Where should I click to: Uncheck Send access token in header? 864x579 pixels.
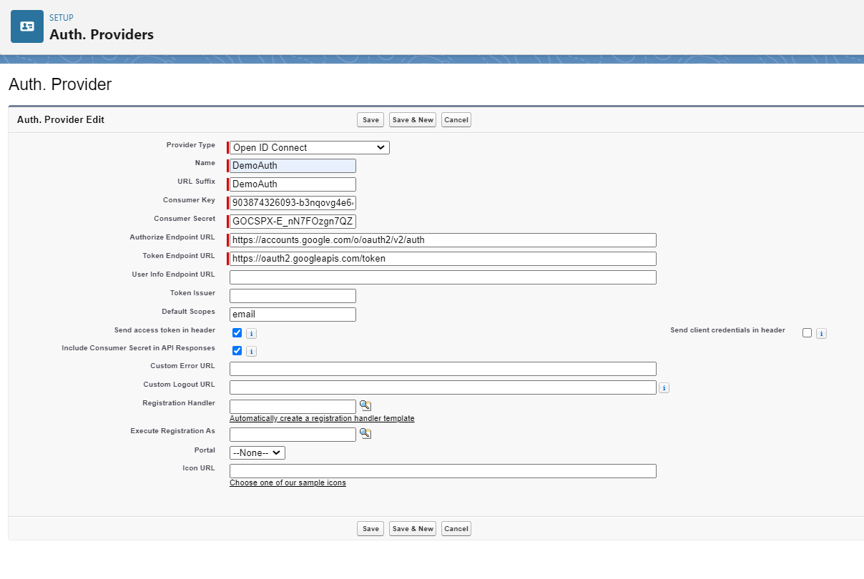pos(237,332)
